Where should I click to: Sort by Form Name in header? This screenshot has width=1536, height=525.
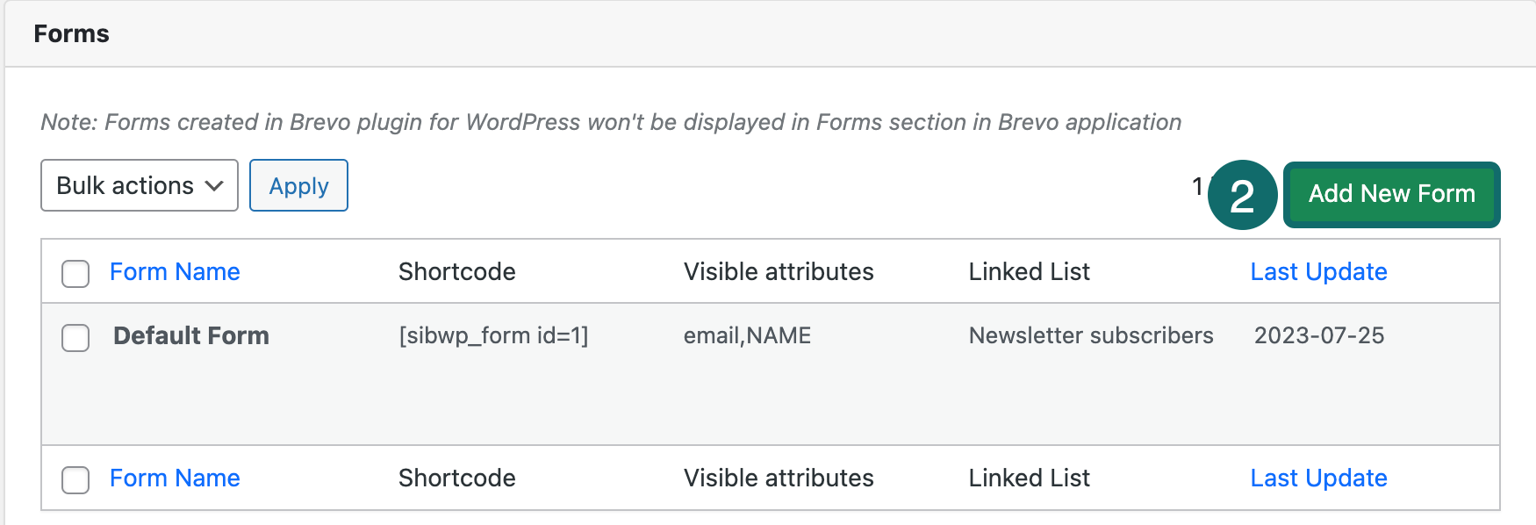[x=175, y=272]
